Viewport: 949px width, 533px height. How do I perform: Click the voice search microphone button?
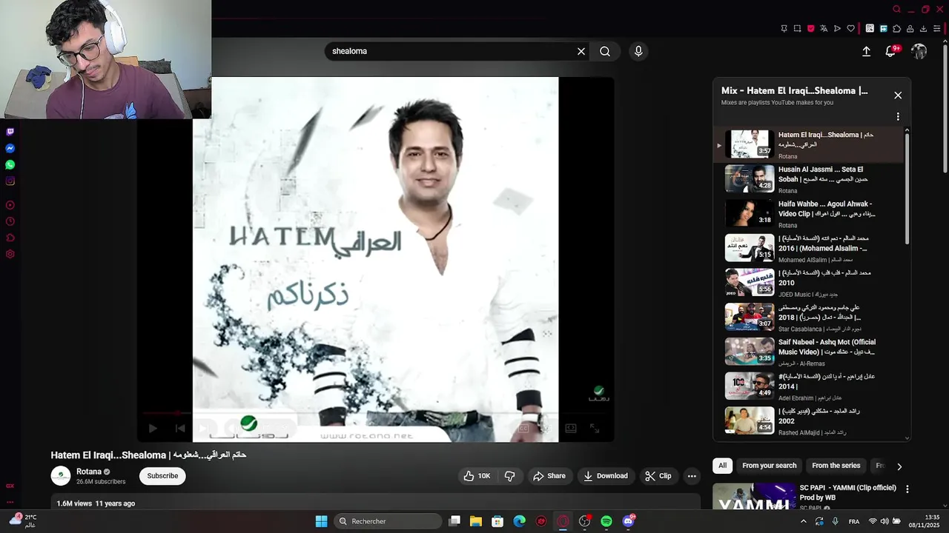[x=638, y=51]
